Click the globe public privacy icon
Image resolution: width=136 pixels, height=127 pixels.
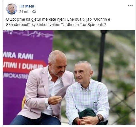[34, 12]
